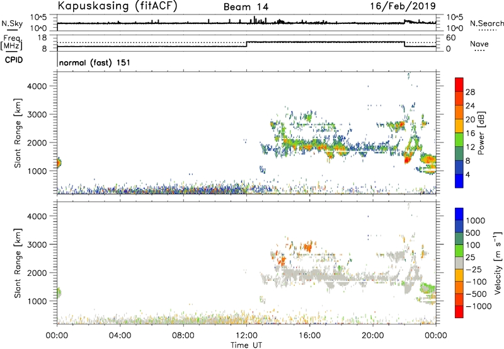Select the "16" tick on Power colorbar

pos(470,134)
